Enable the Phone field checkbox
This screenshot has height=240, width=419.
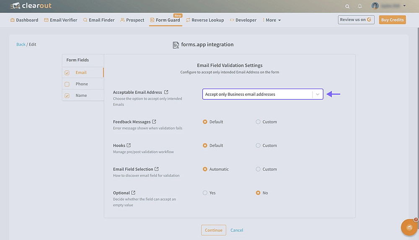pyautogui.click(x=67, y=84)
